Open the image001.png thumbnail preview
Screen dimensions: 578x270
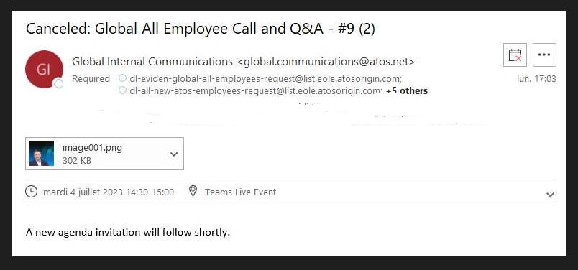[41, 154]
